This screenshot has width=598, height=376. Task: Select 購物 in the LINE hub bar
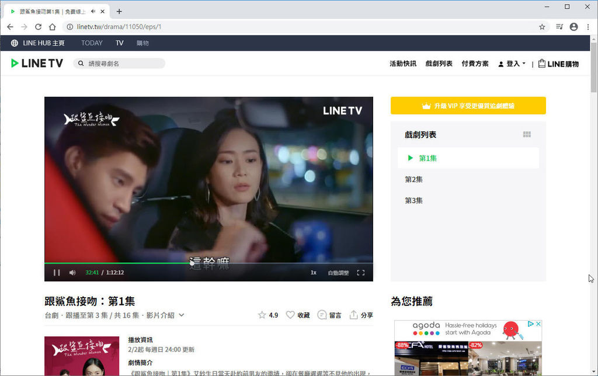(142, 43)
